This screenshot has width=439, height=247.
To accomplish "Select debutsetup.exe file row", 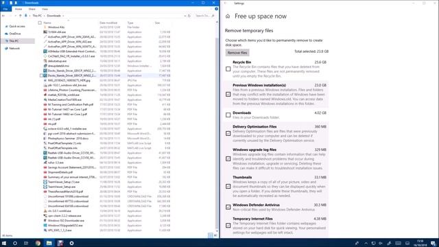I will [x=107, y=61].
